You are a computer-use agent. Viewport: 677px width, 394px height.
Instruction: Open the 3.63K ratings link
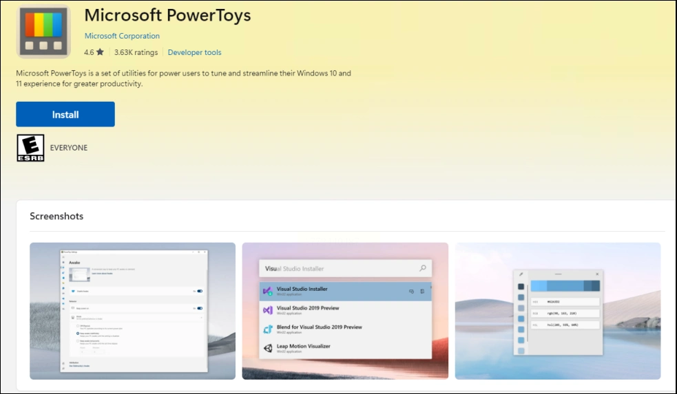click(x=136, y=52)
